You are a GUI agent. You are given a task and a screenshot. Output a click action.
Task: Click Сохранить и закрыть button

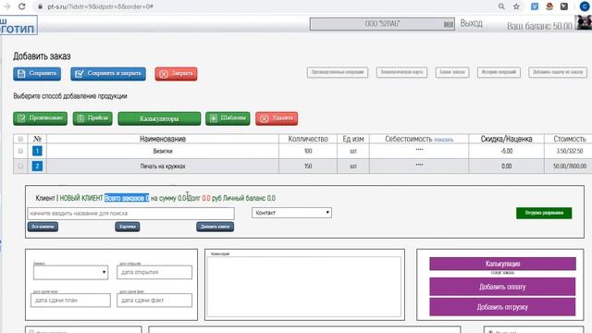click(x=108, y=74)
